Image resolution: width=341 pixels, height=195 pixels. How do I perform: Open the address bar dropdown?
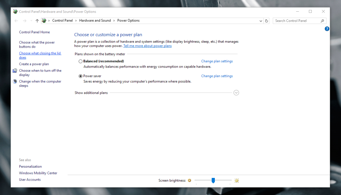tap(261, 21)
